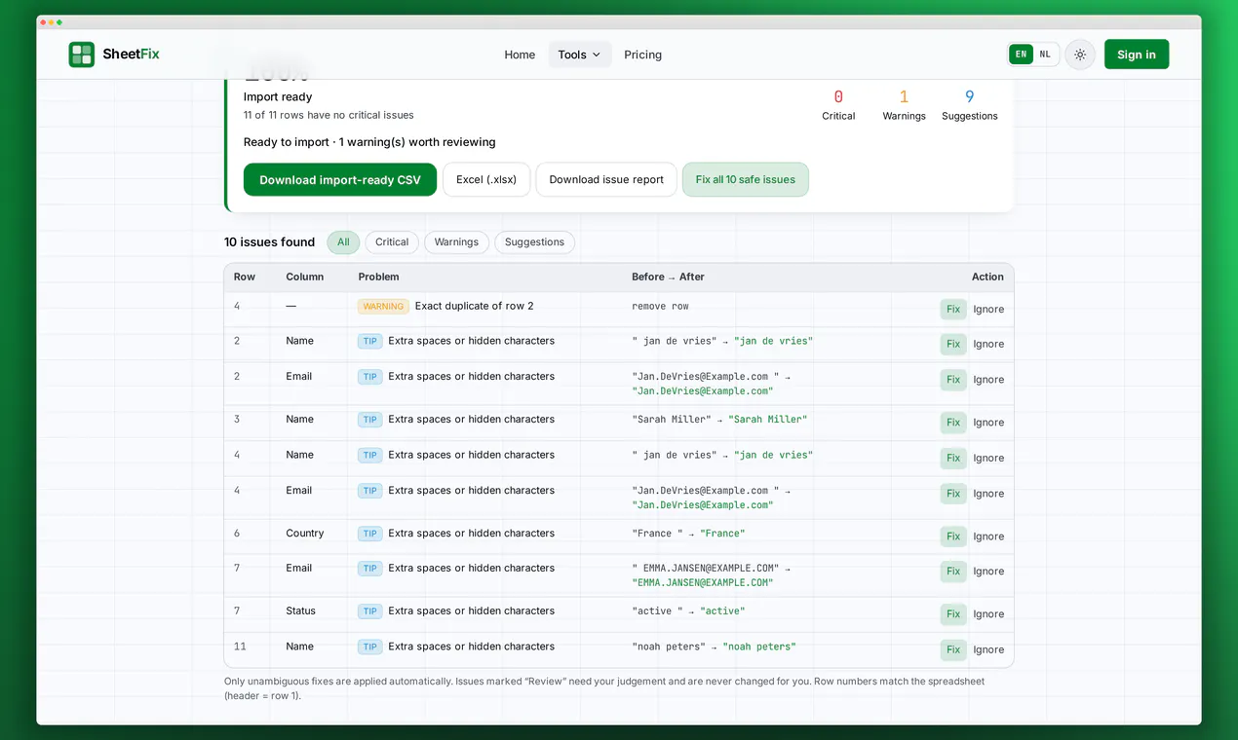Switch language to NL
The width and height of the screenshot is (1238, 740).
(1045, 55)
